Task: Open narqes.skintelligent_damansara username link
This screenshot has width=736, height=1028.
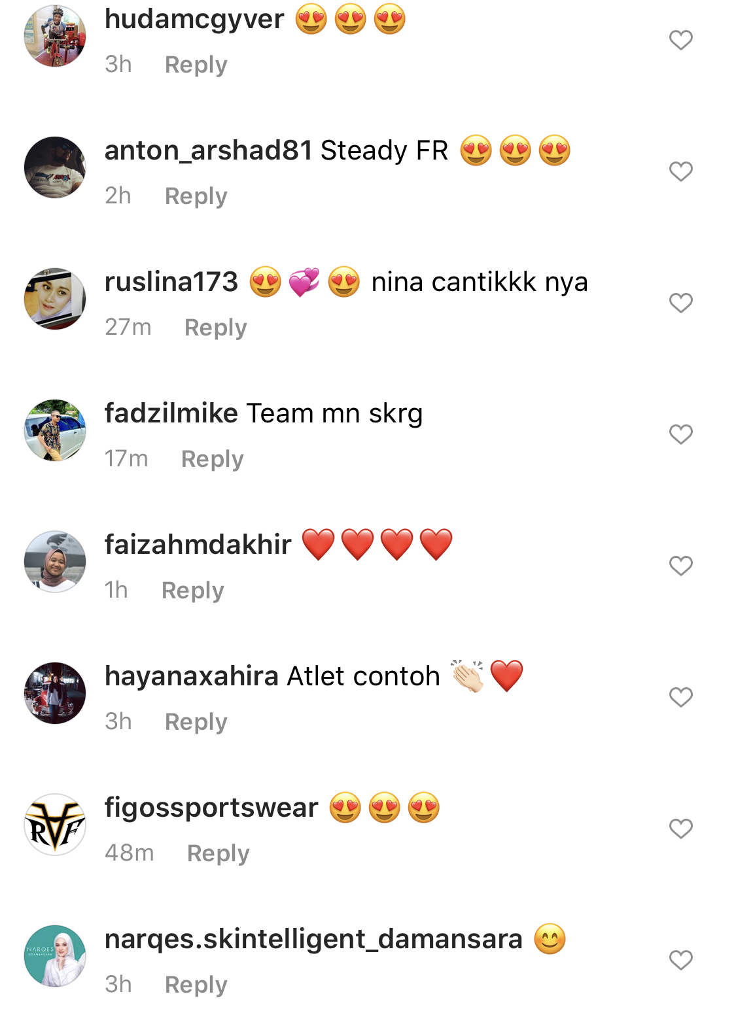Action: [x=313, y=939]
